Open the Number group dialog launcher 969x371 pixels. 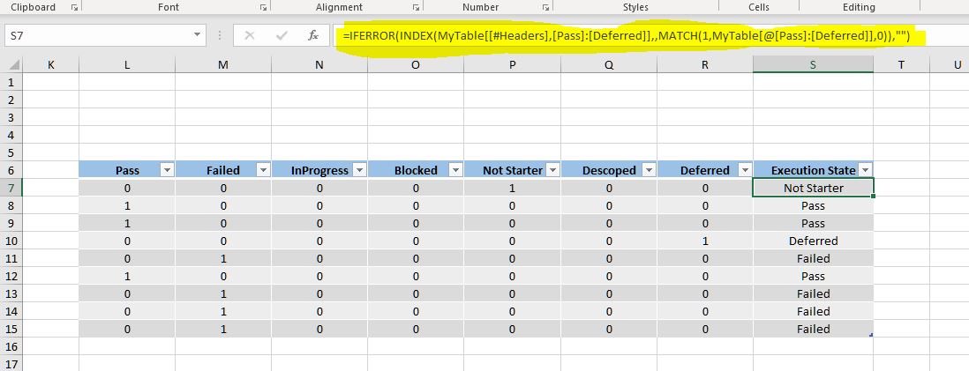click(x=545, y=7)
